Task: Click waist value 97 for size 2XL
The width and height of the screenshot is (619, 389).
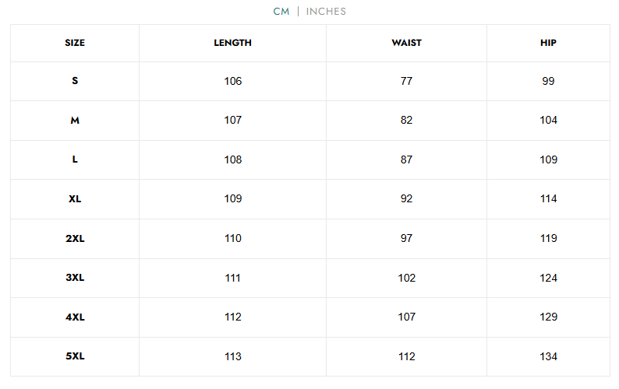Action: [x=406, y=238]
